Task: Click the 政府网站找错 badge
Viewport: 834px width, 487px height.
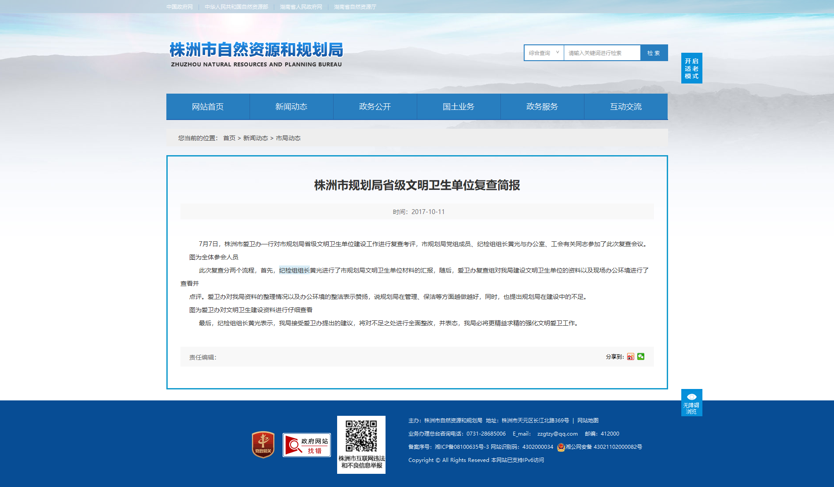Action: click(x=307, y=445)
